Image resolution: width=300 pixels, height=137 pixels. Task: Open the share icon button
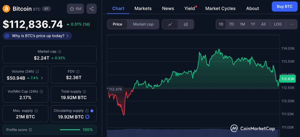pos(92,9)
